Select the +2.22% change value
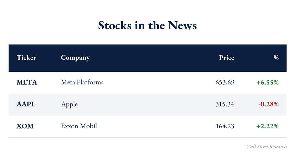This screenshot has height=165, width=295. coord(267,126)
